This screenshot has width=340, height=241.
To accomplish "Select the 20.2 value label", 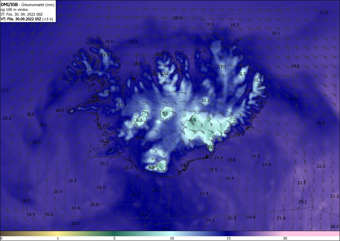I will coord(232,218).
